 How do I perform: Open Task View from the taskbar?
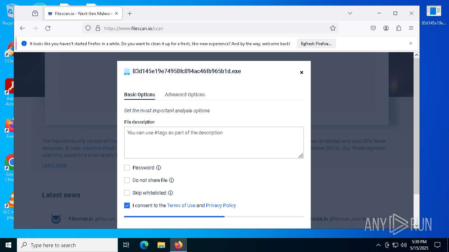pyautogui.click(x=126, y=245)
